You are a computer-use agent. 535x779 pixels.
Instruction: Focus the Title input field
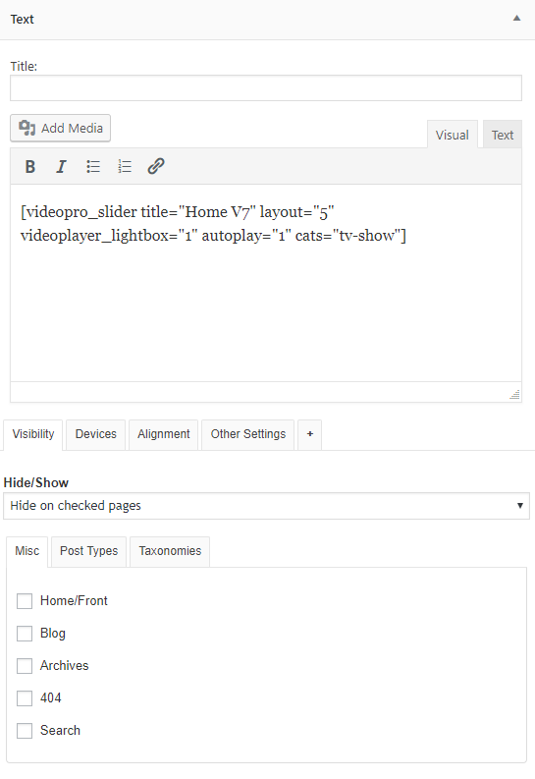pos(266,88)
